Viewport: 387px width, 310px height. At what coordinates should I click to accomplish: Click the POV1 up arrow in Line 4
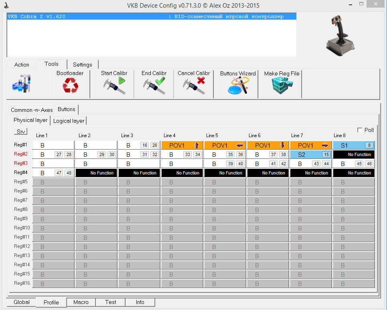[197, 145]
